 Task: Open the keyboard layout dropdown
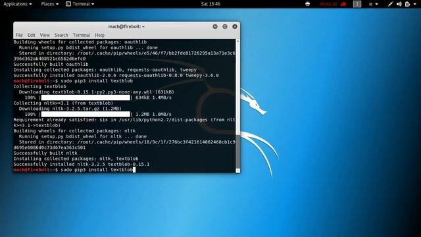[x=373, y=4]
